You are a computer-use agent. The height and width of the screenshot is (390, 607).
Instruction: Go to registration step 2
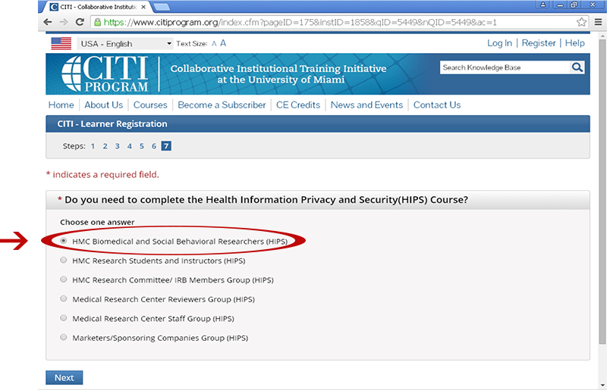105,146
